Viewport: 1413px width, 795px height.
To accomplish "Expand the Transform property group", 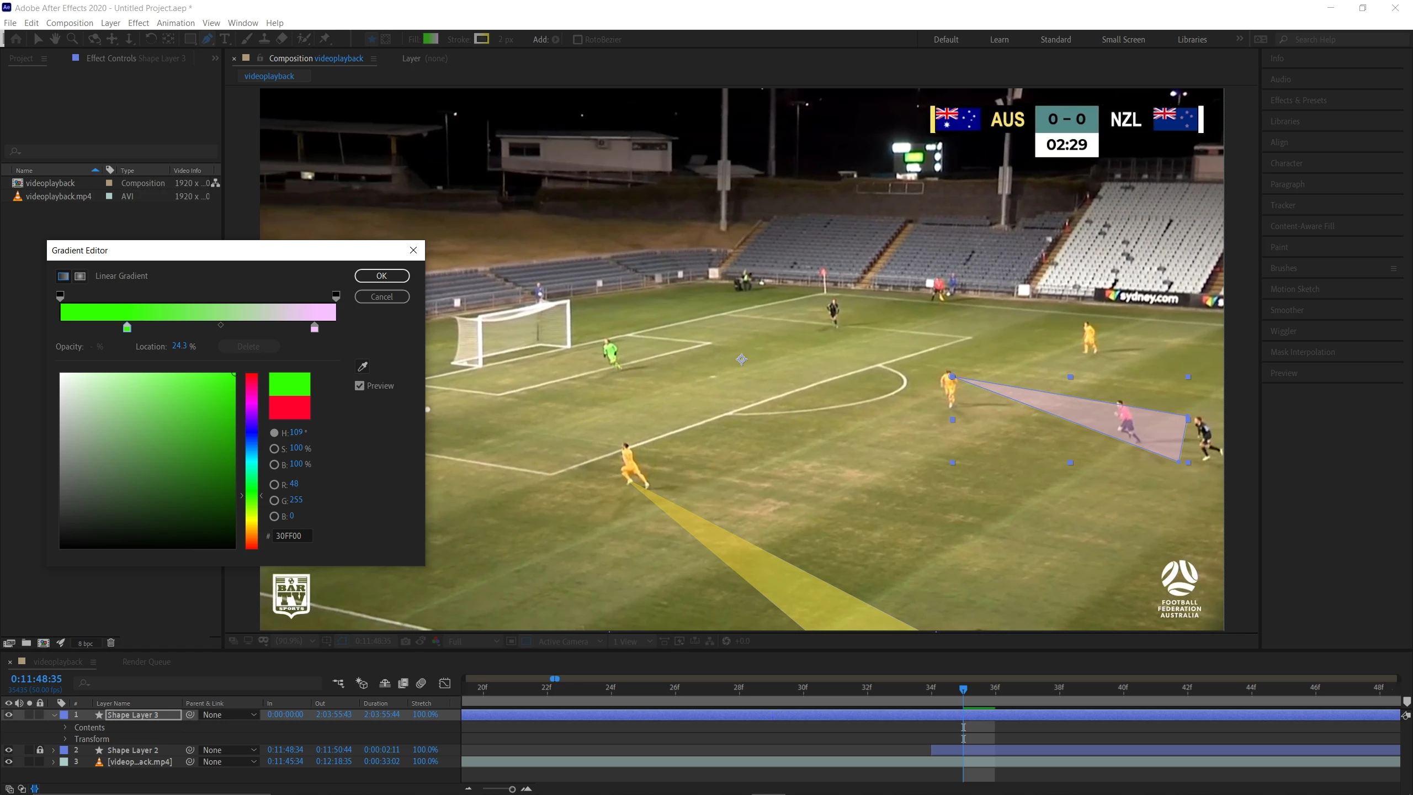I will [65, 739].
